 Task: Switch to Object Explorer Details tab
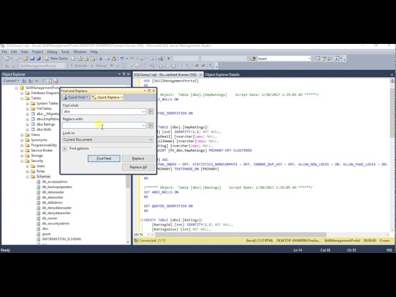tap(222, 74)
